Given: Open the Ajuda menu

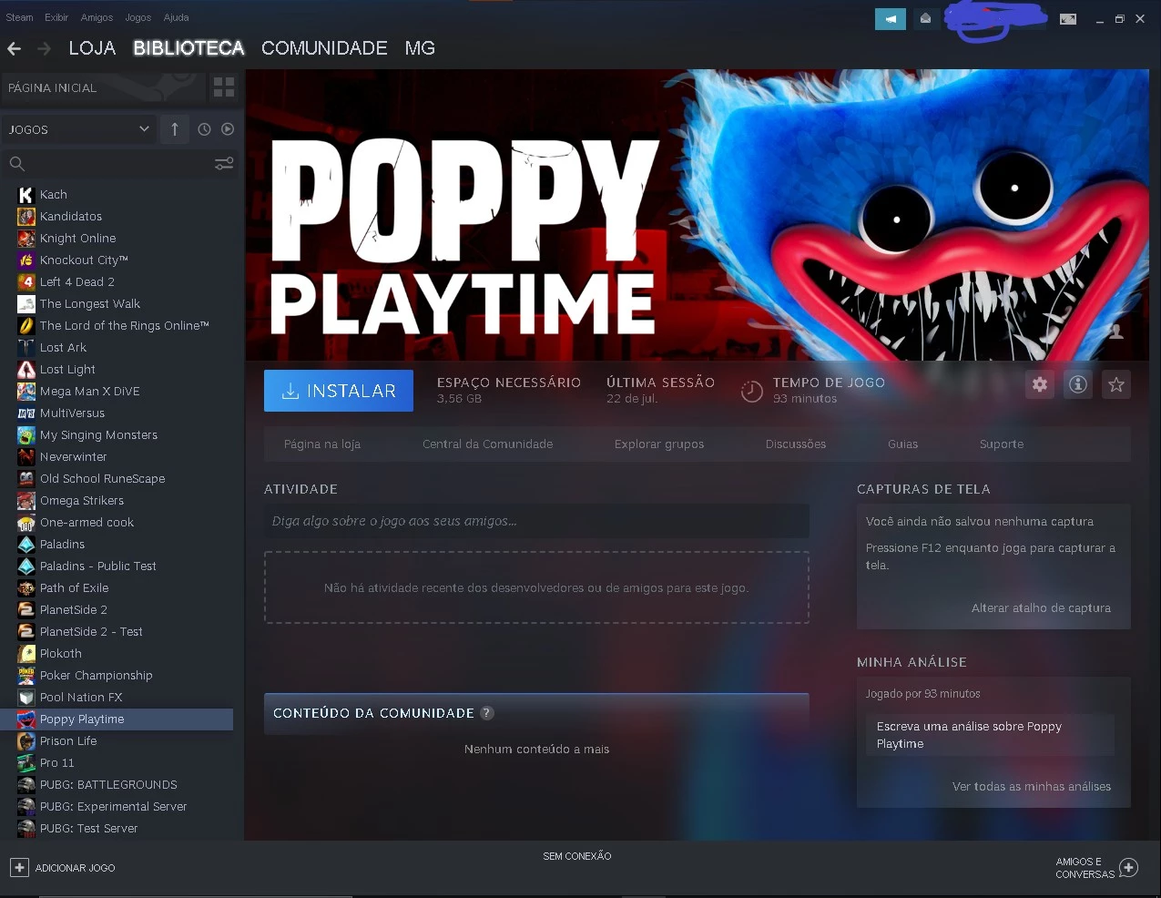Looking at the screenshot, I should (176, 17).
